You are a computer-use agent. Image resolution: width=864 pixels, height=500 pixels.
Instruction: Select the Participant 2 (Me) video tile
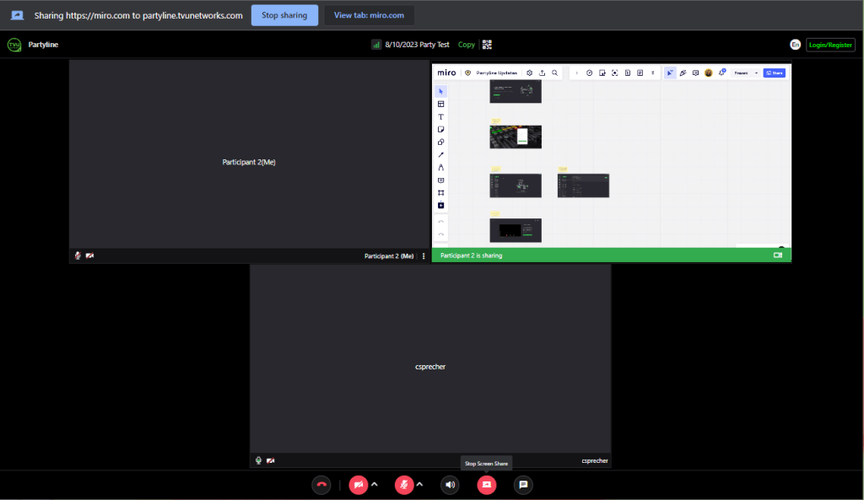tap(249, 162)
